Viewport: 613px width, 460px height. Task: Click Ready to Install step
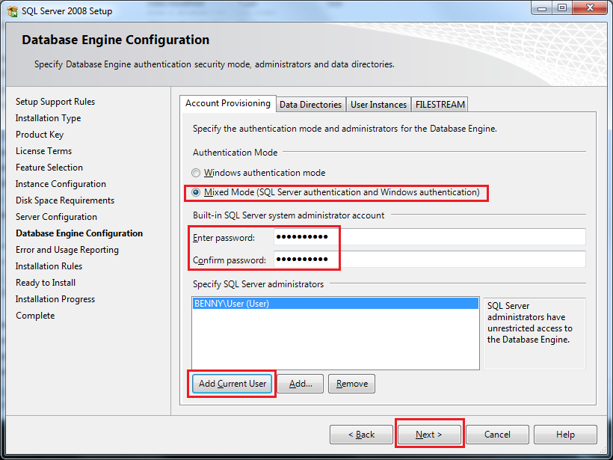point(46,283)
